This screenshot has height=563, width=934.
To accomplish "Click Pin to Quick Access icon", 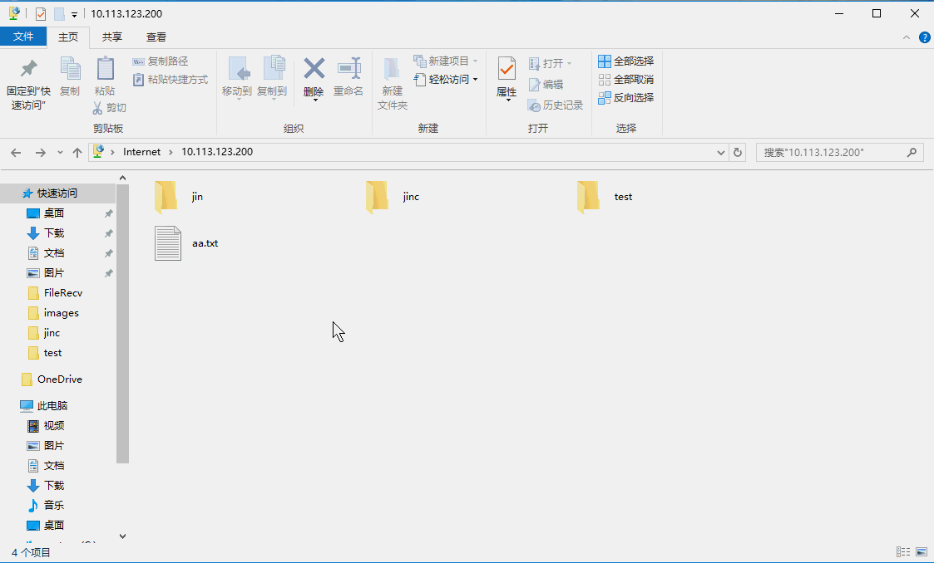I will [28, 69].
